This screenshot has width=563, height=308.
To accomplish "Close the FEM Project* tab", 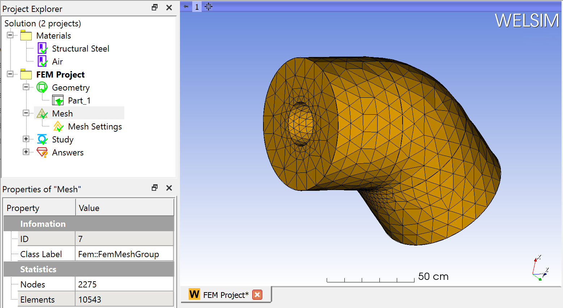I will coord(257,295).
